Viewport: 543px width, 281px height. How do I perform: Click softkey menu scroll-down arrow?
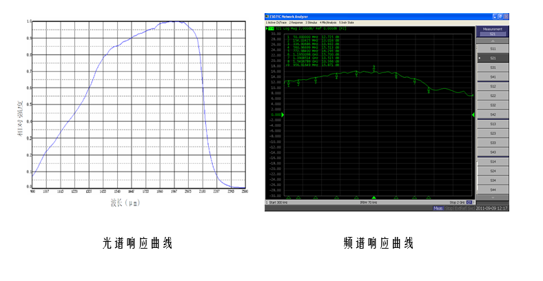(493, 198)
